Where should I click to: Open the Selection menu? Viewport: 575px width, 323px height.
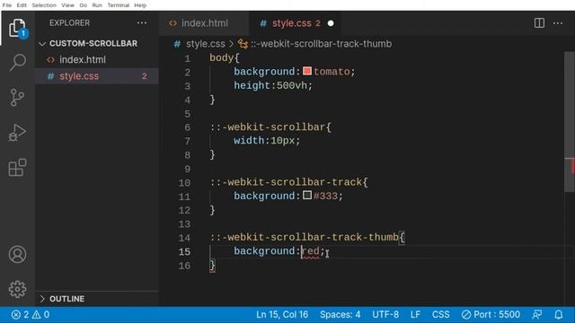coord(44,5)
